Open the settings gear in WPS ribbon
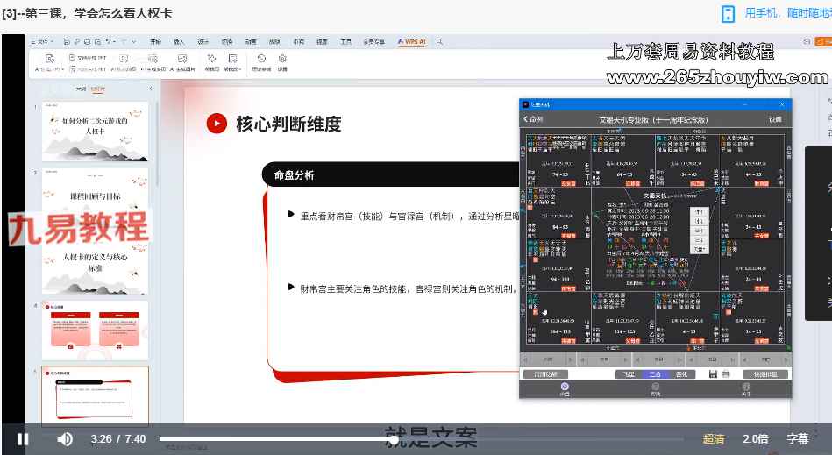832x455 pixels. pyautogui.click(x=282, y=60)
